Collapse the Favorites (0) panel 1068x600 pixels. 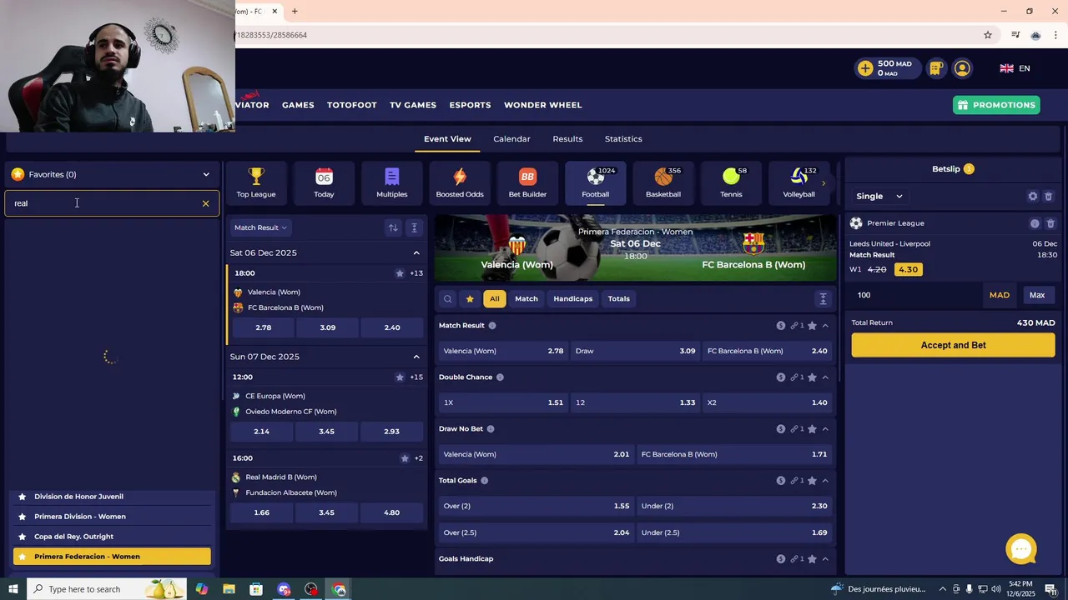point(206,174)
